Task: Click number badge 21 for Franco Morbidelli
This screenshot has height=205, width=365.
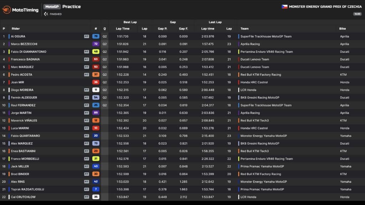Action: pyautogui.click(x=96, y=159)
